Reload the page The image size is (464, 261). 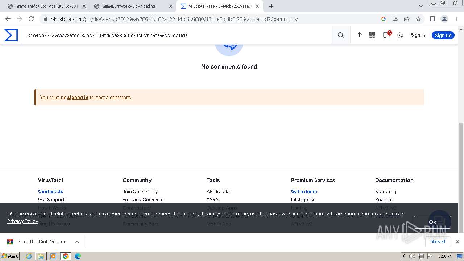click(x=31, y=19)
